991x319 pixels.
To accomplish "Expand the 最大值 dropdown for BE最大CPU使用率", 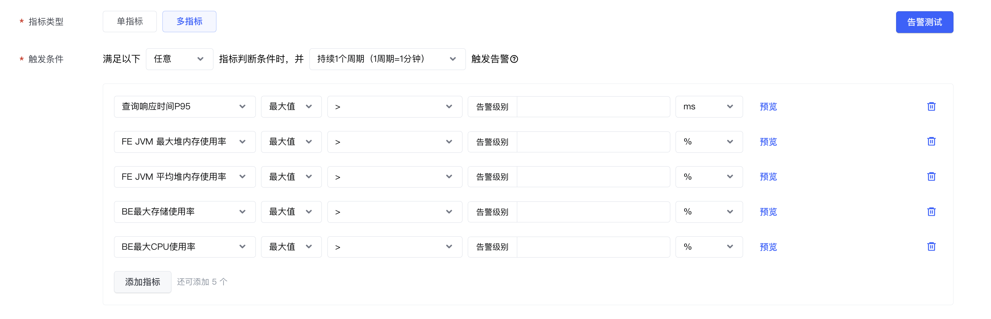I will 291,247.
